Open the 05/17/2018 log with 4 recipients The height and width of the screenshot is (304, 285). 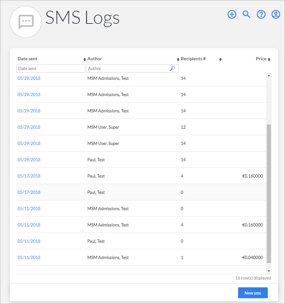29,176
